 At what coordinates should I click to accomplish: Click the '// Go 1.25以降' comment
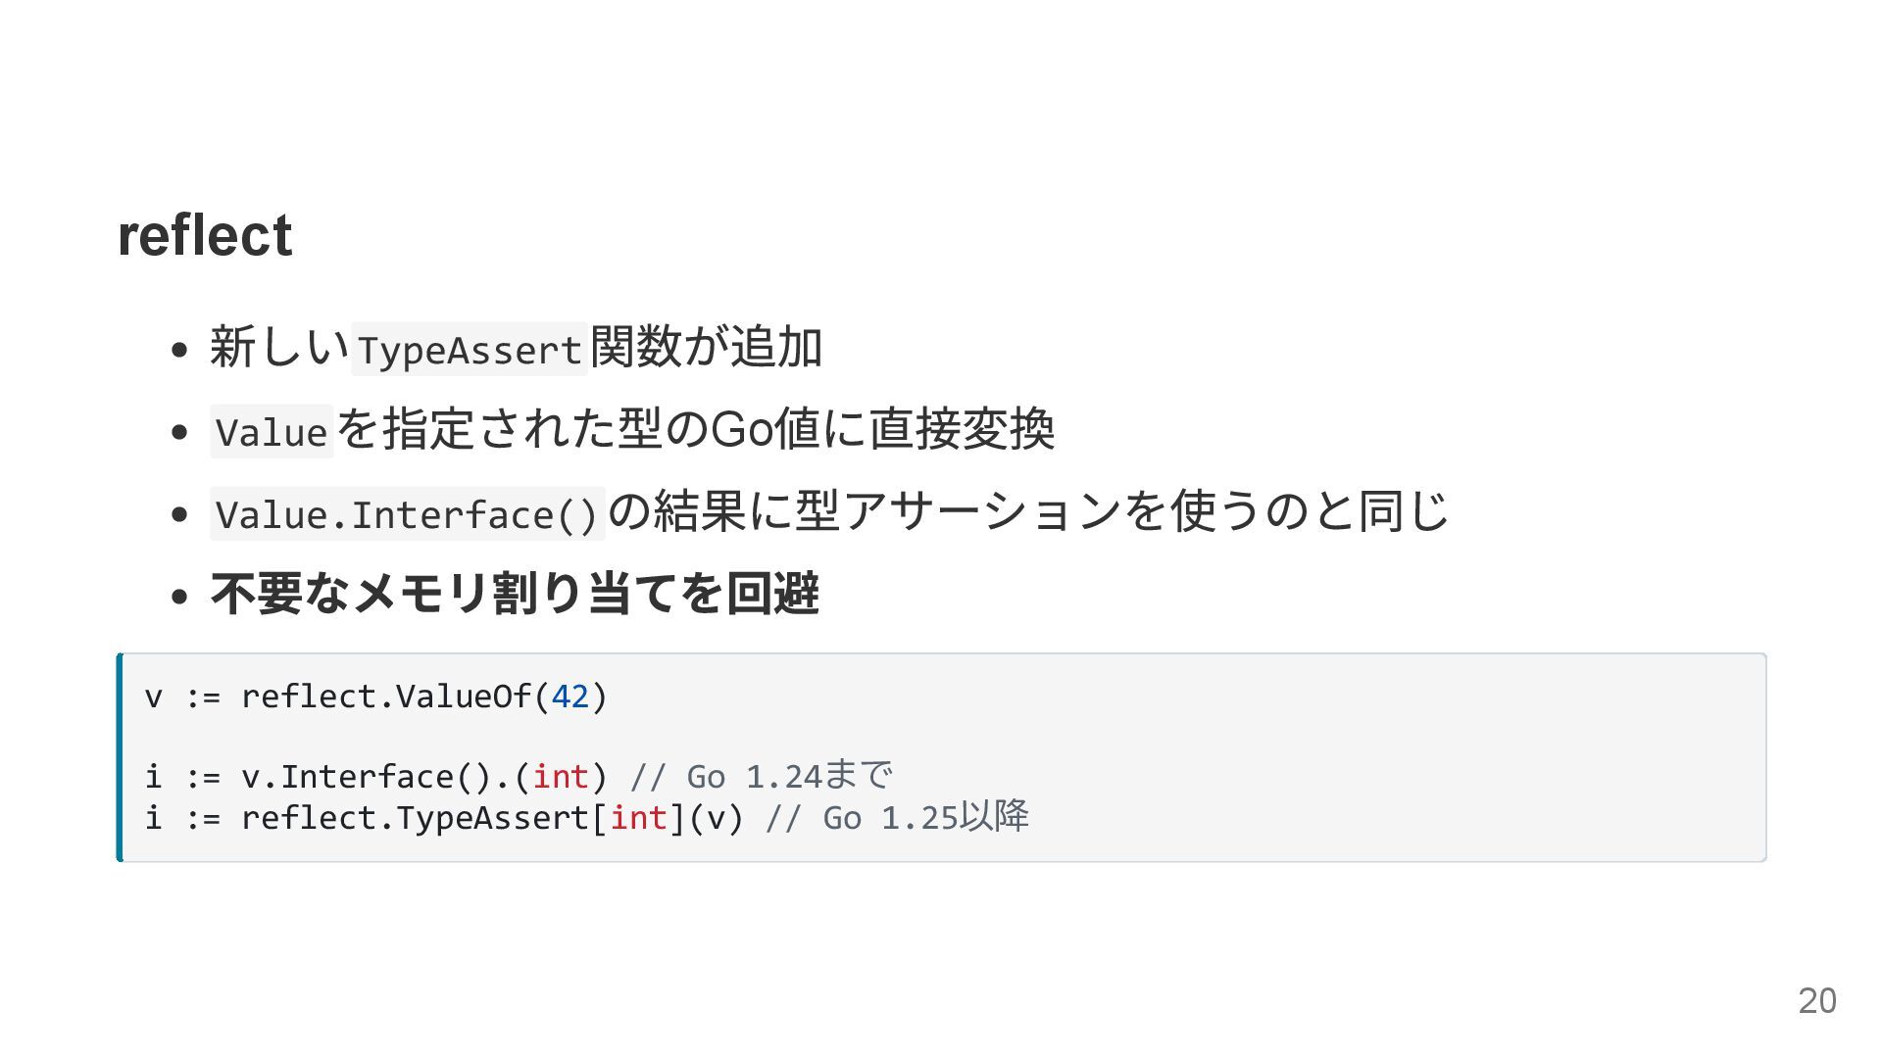pyautogui.click(x=896, y=818)
